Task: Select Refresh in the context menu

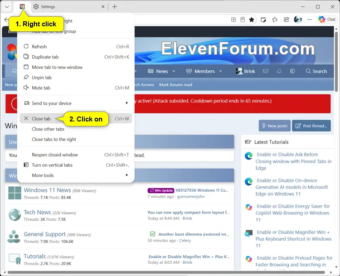Action: click(x=76, y=46)
